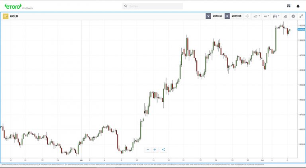Click the Apr marker on time axis

[263, 159]
